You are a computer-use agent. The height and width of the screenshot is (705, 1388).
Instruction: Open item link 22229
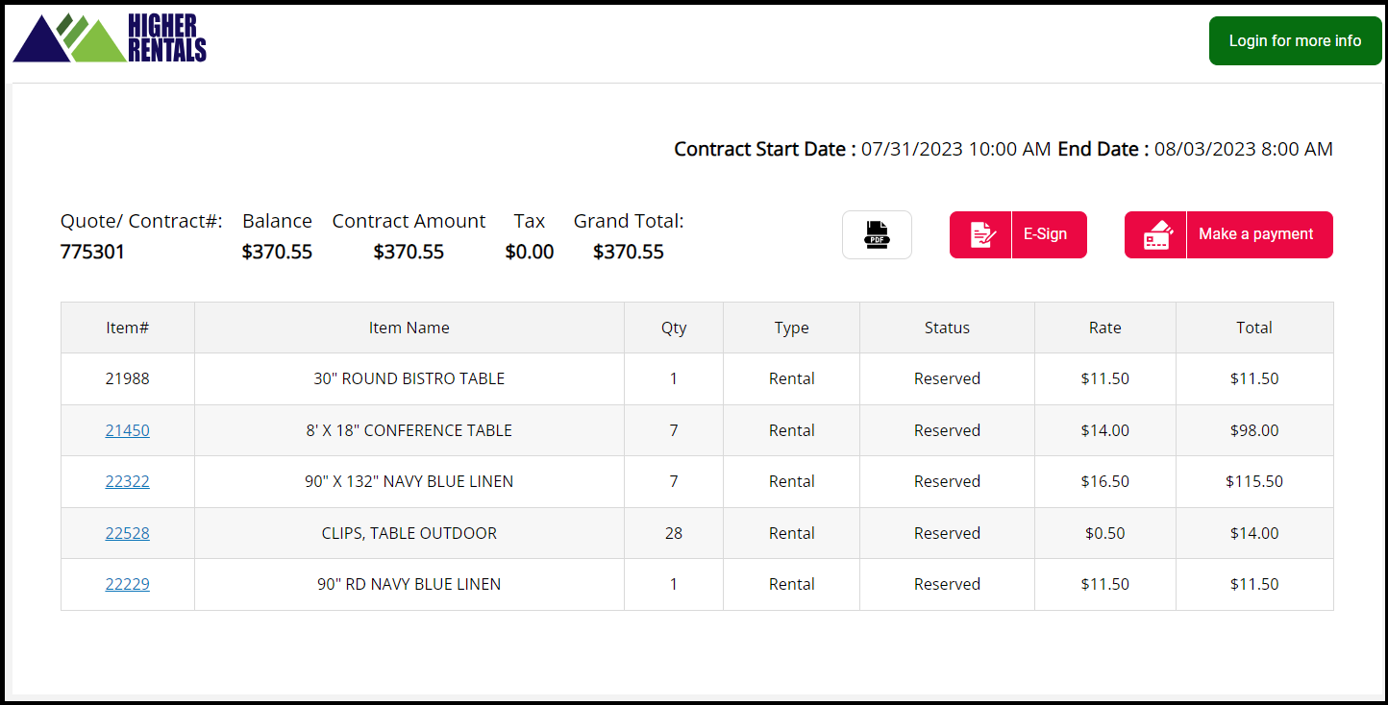[128, 584]
